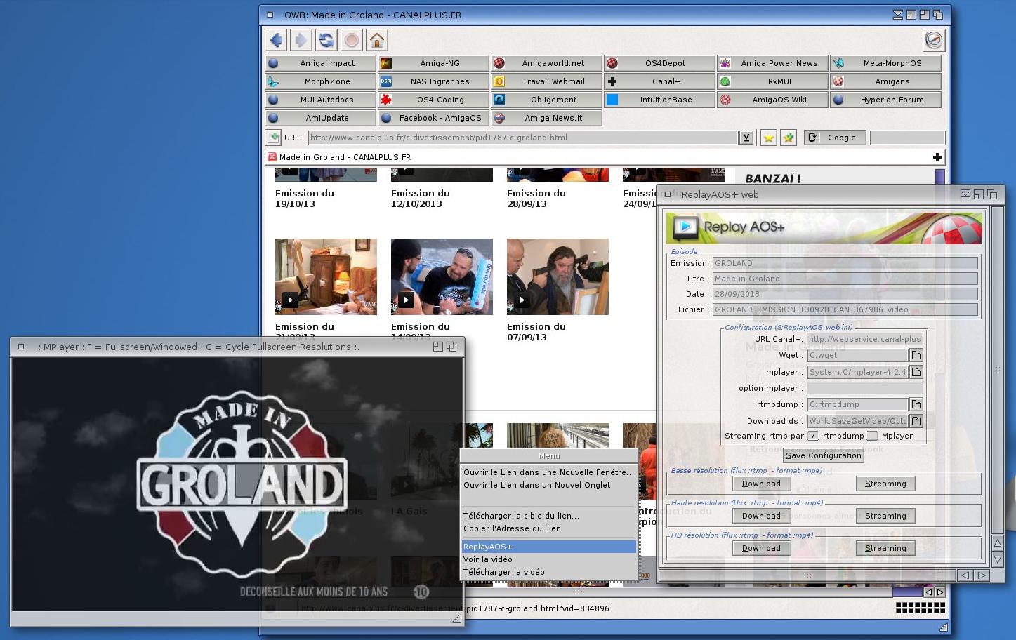Click the OWB compass logo icon
Viewport: 1016px width, 640px height.
coord(933,40)
